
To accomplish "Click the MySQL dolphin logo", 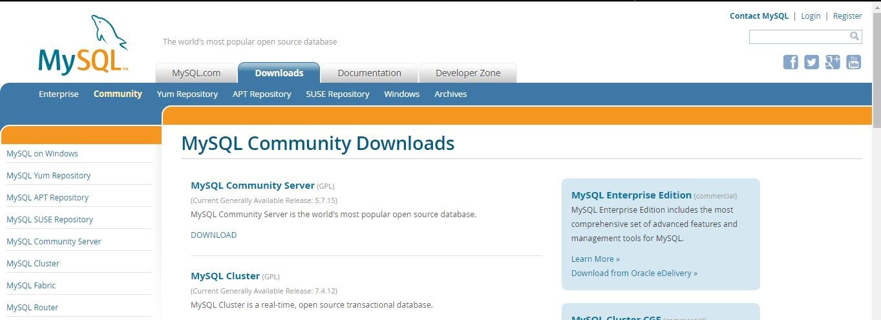I will [83, 45].
